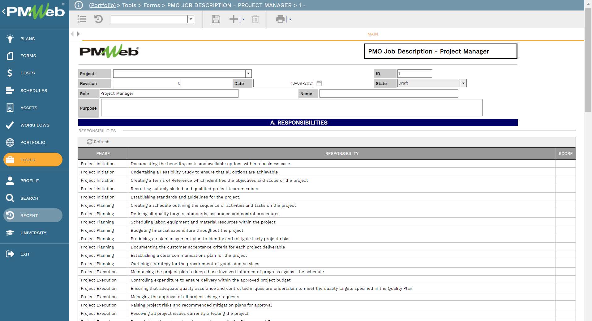Open University graduation cap icon
The width and height of the screenshot is (592, 321).
coord(10,233)
